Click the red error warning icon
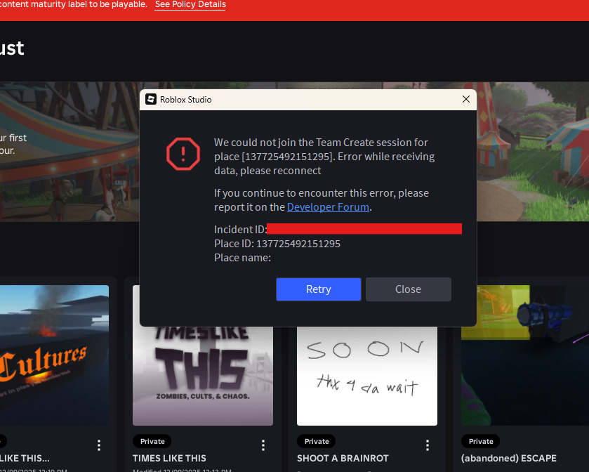589x472 pixels. (x=183, y=154)
